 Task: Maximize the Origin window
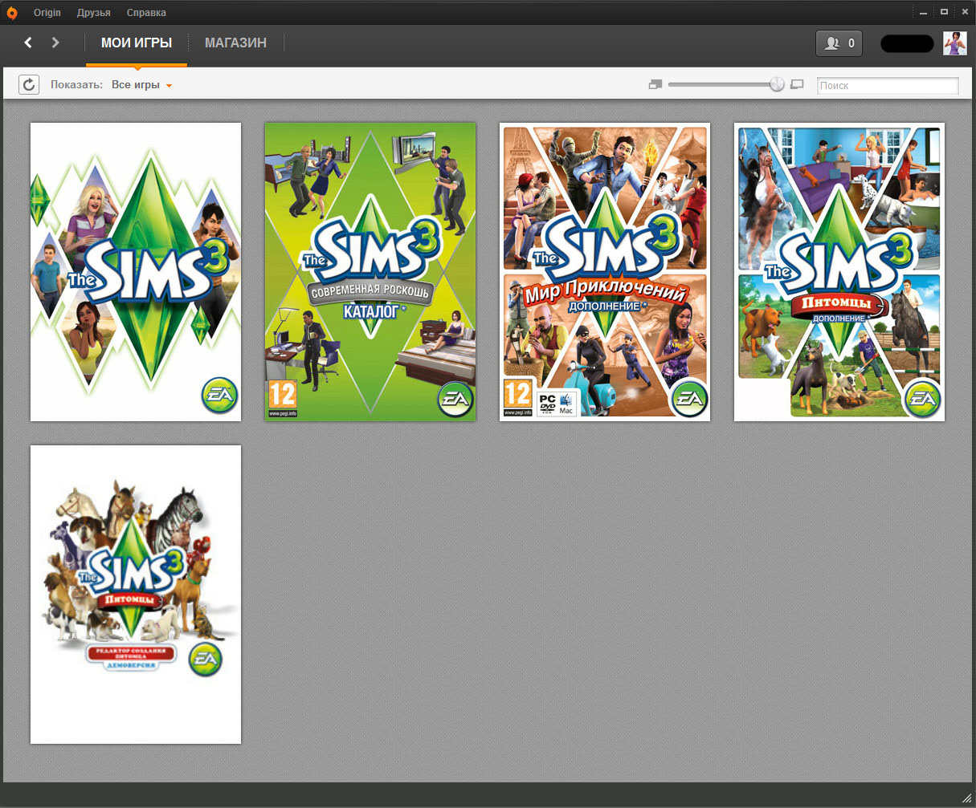coord(944,12)
